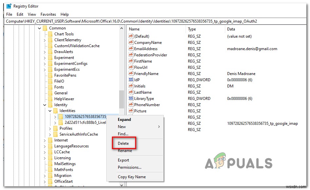Click Export in the context menu

(123, 160)
